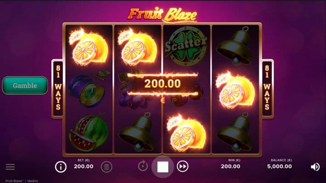The height and width of the screenshot is (183, 326).
Task: Click the left 81 Ways panel
Action: (x=58, y=88)
